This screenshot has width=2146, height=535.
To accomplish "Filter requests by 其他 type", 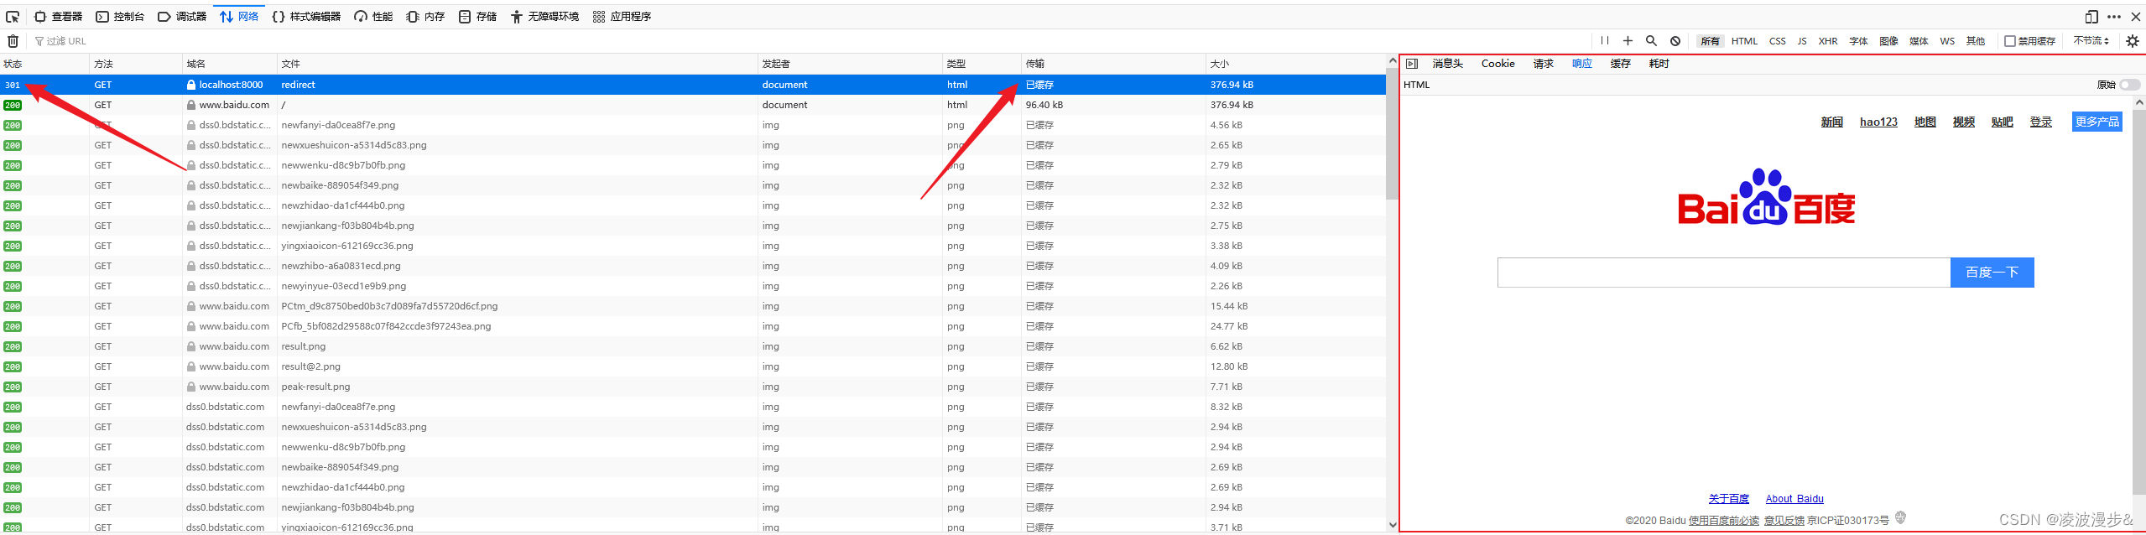I will click(1976, 41).
